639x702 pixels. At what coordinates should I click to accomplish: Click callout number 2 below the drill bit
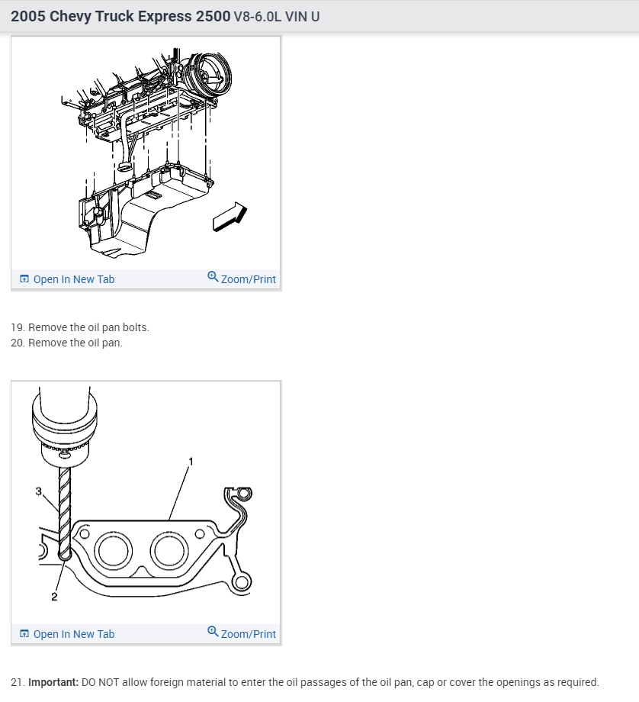pyautogui.click(x=54, y=597)
